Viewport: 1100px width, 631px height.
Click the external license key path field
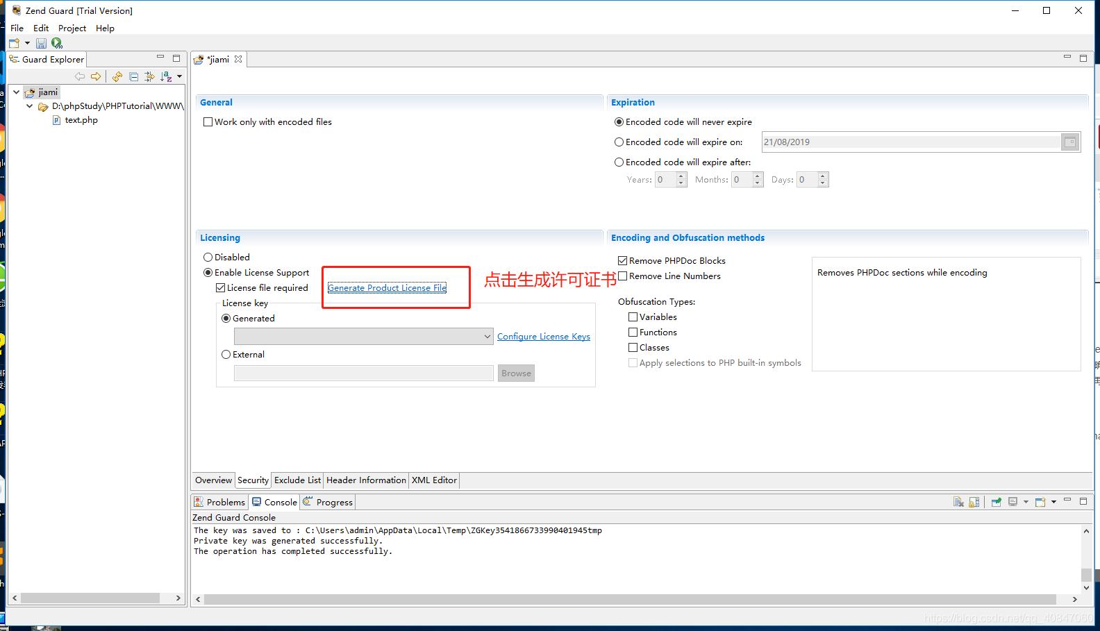pyautogui.click(x=364, y=373)
